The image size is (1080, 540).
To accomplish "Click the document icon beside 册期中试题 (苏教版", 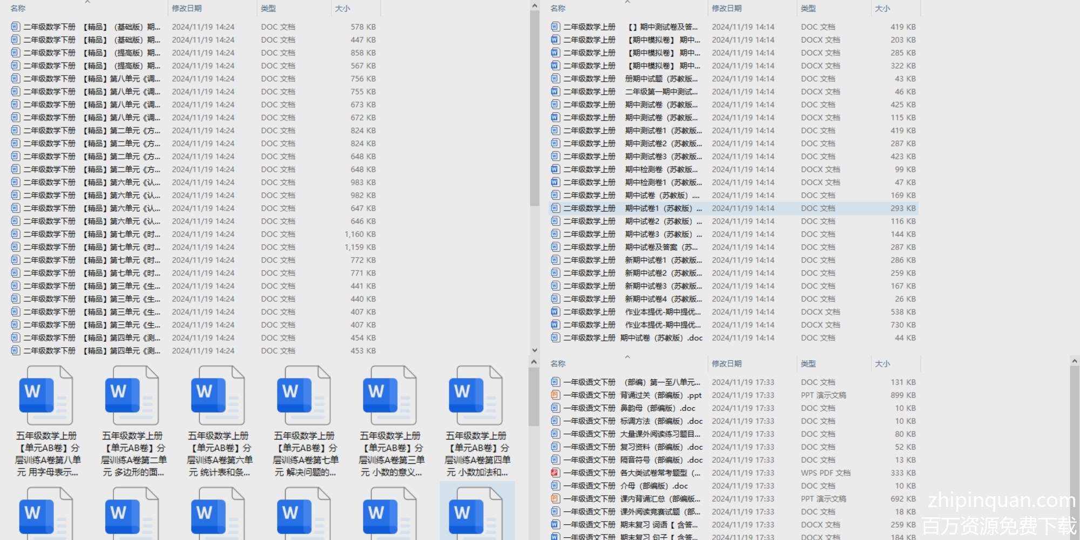I will 555,79.
